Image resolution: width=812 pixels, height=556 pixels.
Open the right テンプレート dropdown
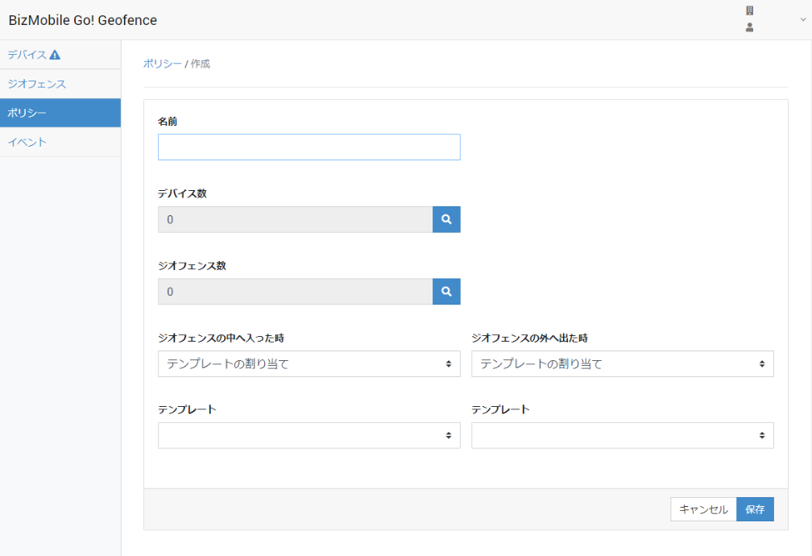622,435
